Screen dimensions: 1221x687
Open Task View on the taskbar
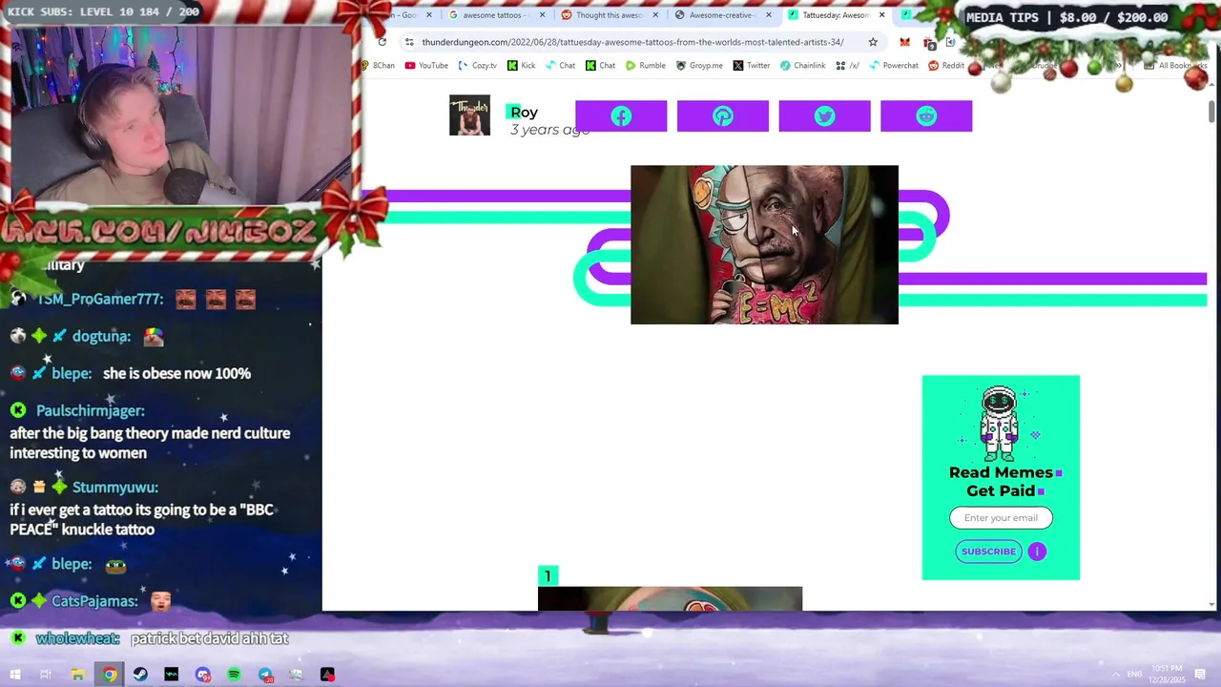point(46,675)
